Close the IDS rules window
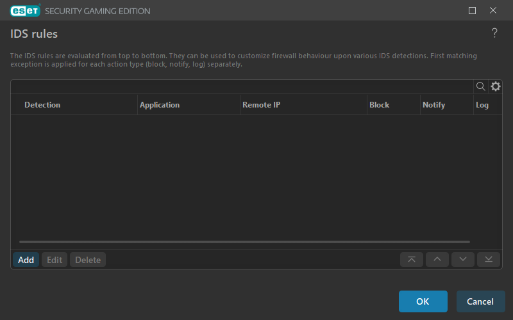 [493, 10]
